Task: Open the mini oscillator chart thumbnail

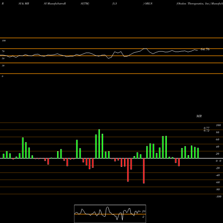Action: coord(110,214)
